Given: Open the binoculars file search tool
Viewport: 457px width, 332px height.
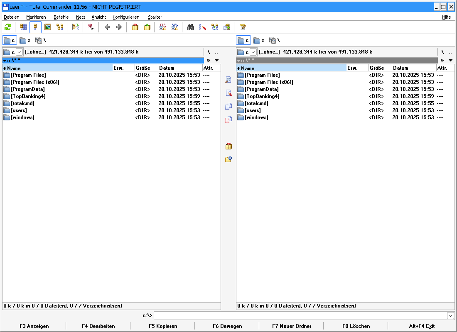Looking at the screenshot, I should pos(191,27).
